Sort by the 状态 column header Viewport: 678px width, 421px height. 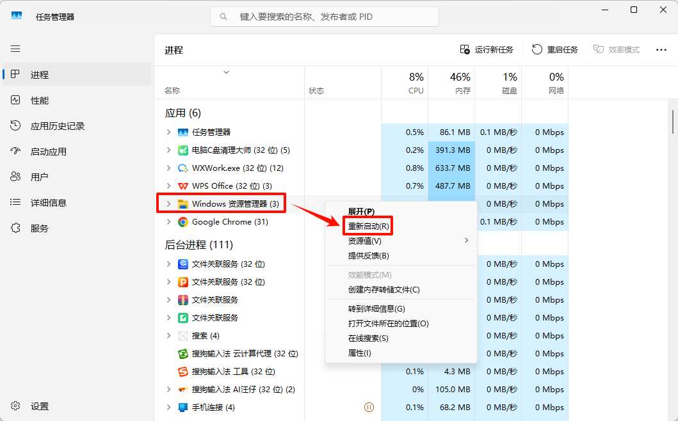point(343,83)
